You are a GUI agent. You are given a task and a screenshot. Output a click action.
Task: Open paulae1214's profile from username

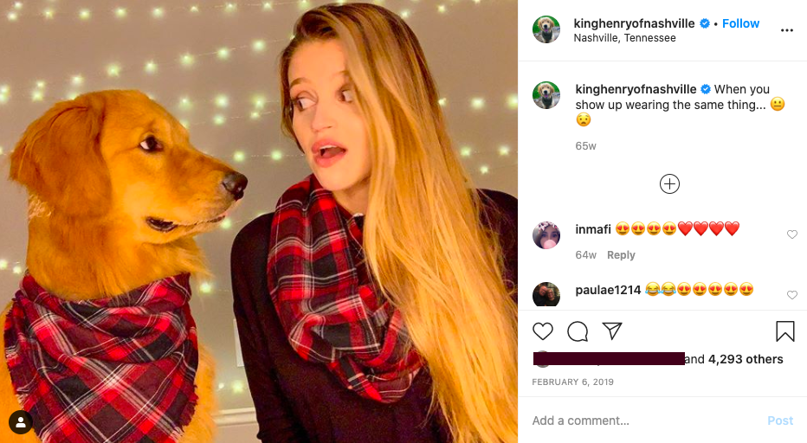(608, 290)
